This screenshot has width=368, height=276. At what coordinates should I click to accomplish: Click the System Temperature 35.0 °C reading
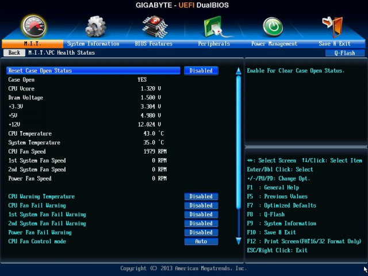click(x=154, y=143)
